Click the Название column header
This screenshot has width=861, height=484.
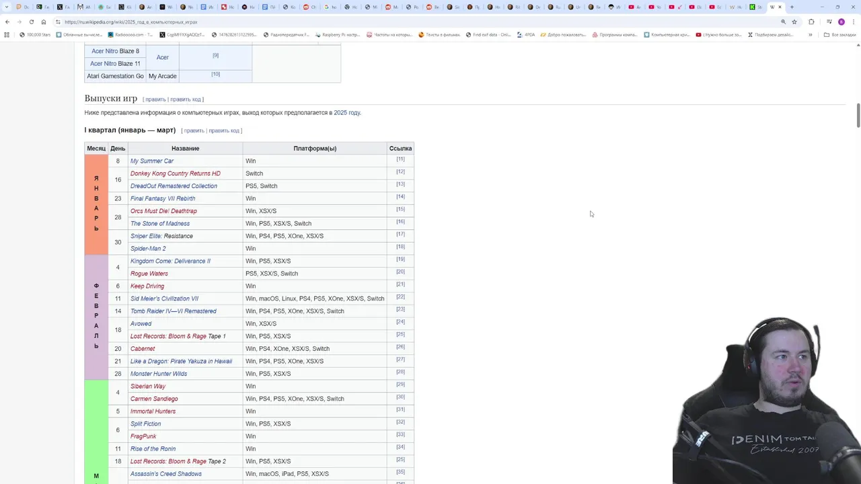pos(185,149)
